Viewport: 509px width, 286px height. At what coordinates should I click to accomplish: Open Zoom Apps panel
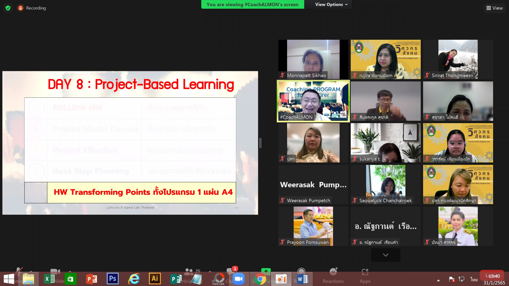365,275
